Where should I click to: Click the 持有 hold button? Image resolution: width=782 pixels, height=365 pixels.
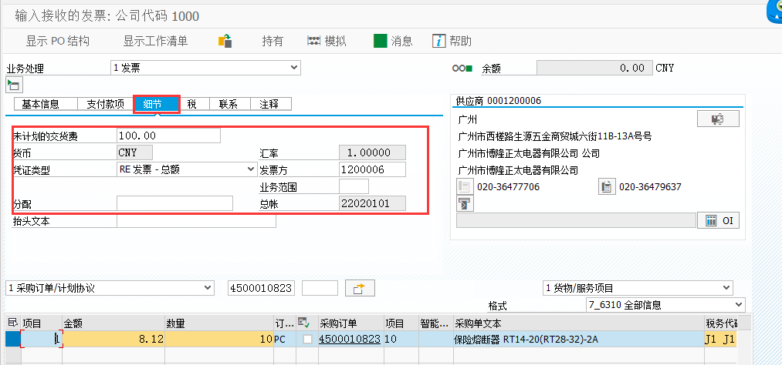coord(273,41)
